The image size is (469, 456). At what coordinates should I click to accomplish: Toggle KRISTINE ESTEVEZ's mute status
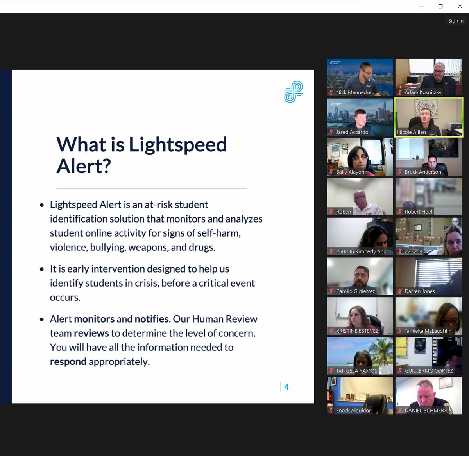click(331, 331)
